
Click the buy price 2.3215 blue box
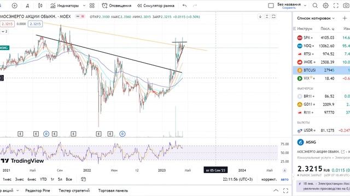[x=35, y=24]
